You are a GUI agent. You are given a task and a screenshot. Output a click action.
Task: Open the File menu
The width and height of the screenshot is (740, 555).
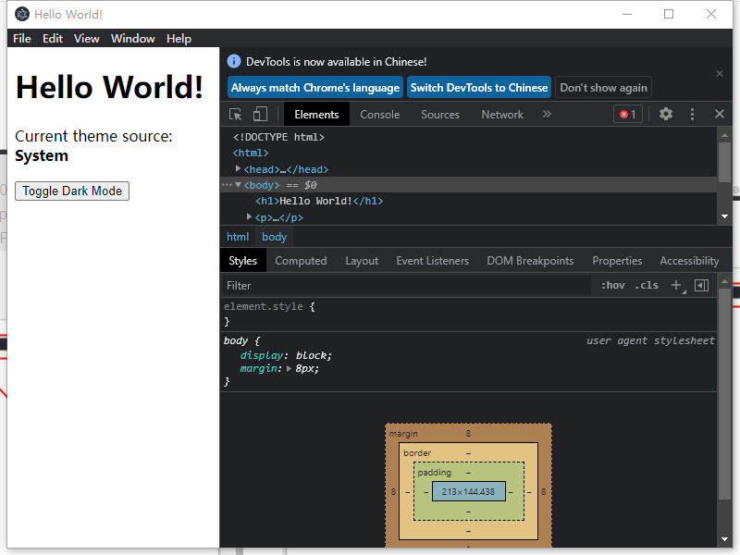tap(21, 38)
